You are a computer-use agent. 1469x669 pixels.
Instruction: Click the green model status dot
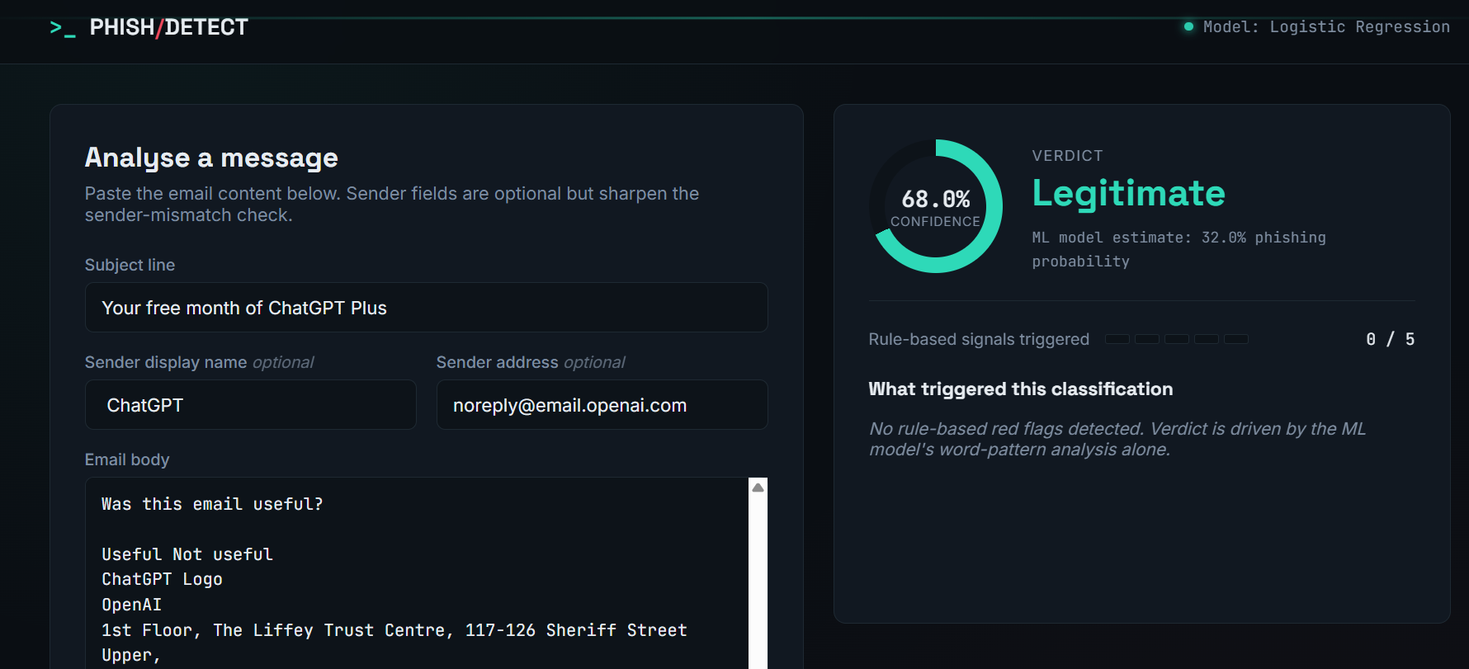pos(1188,26)
